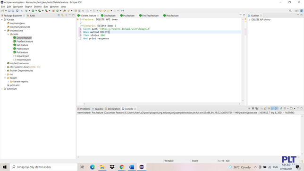Expand the karate-reports folder

coord(8,82)
